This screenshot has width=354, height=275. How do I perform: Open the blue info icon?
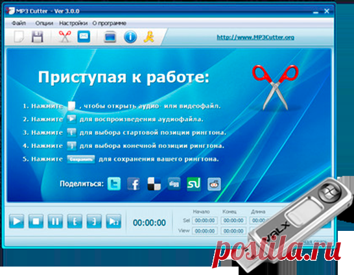coord(130,36)
